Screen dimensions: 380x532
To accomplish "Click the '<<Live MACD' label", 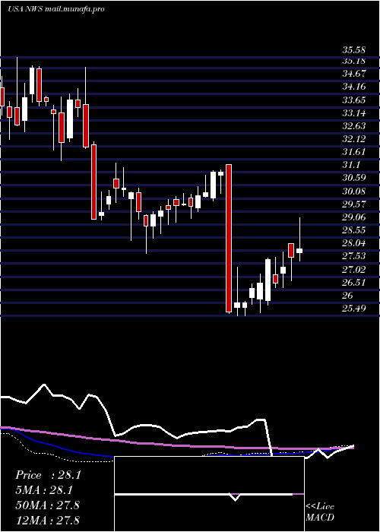I will point(320,512).
